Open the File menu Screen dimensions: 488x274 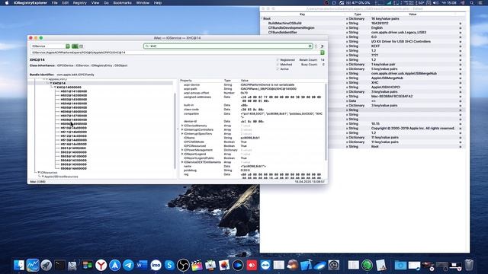pos(55,3)
